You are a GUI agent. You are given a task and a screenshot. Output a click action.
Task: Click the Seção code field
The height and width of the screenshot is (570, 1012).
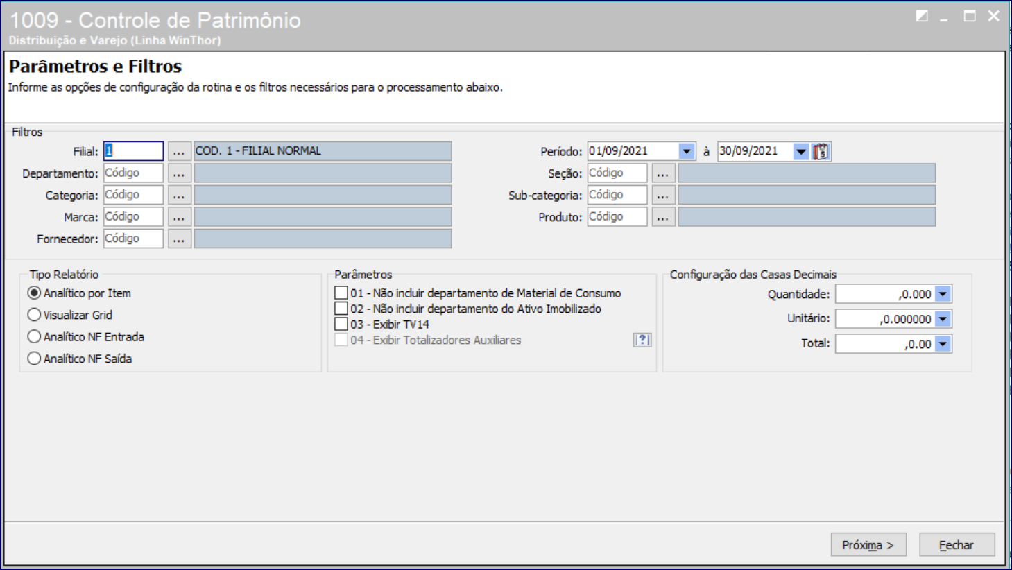[x=617, y=173]
